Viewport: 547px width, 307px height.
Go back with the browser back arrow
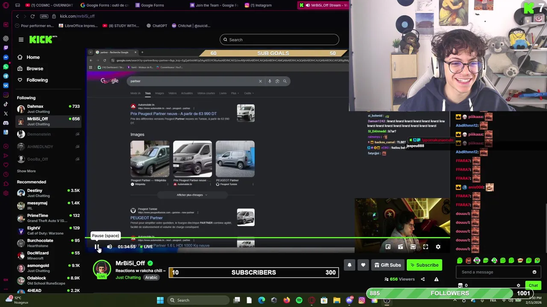pyautogui.click(x=17, y=16)
